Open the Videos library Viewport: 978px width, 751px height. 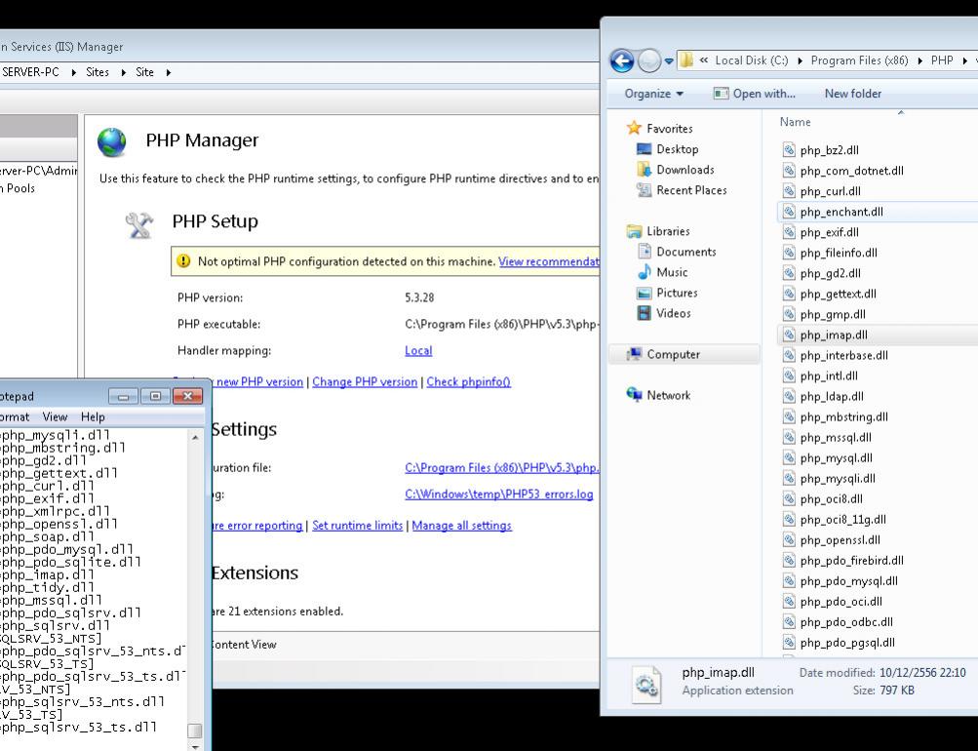[664, 314]
